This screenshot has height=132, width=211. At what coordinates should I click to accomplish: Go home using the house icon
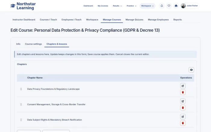176,6
